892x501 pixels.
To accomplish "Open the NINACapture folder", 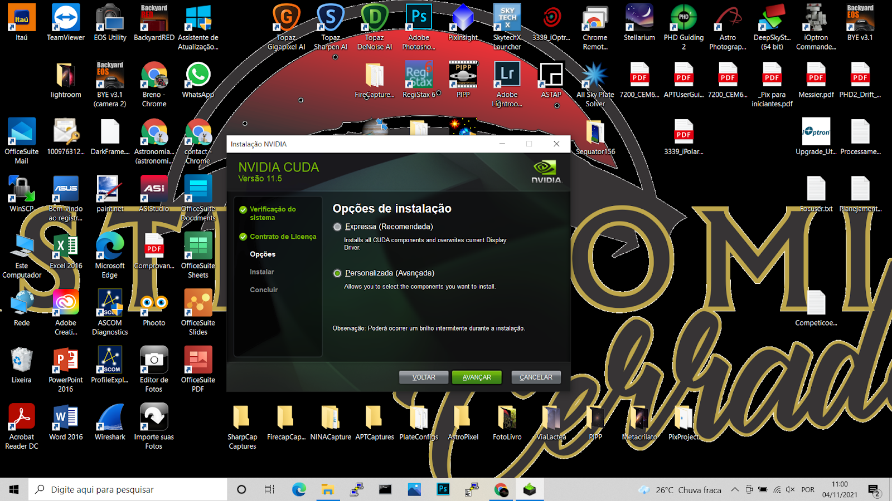I will click(331, 422).
